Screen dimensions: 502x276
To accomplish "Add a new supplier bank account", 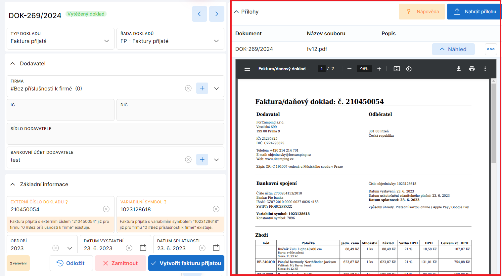I will tap(202, 159).
